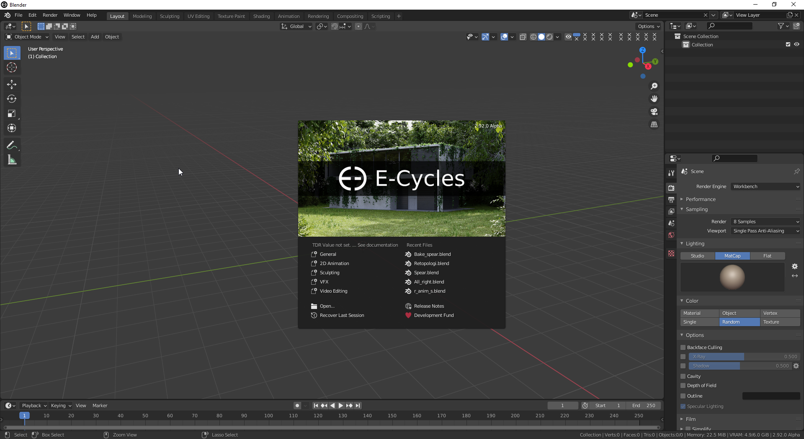Open Viewport Single Pass Anti-Aliasing dropdown
The height and width of the screenshot is (439, 804).
coord(765,231)
